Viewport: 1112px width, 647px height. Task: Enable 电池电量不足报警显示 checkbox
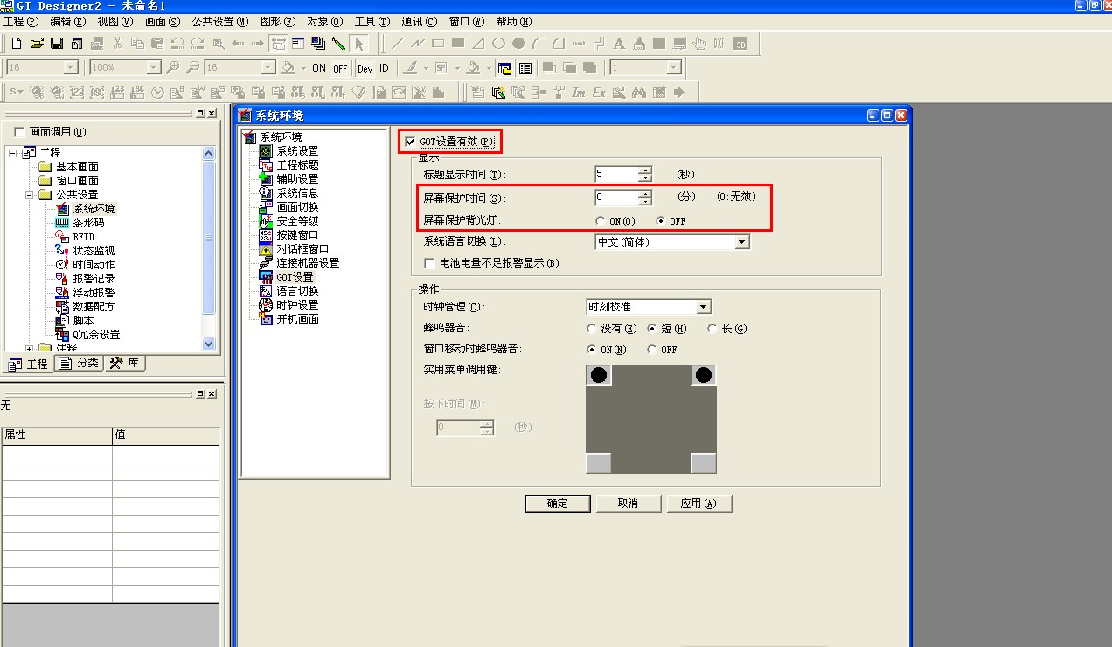click(429, 263)
